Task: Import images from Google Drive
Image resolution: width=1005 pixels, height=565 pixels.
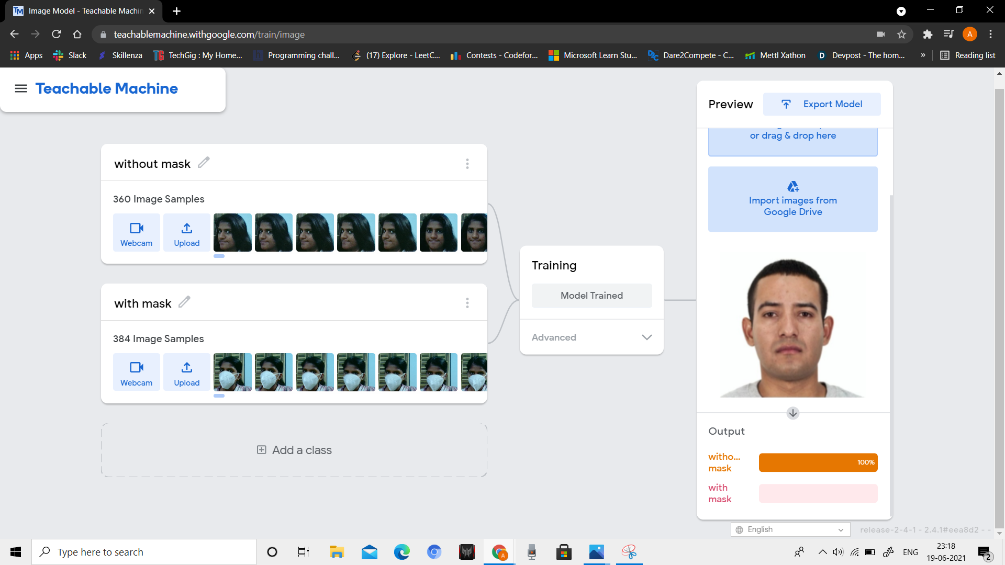Action: pos(792,199)
